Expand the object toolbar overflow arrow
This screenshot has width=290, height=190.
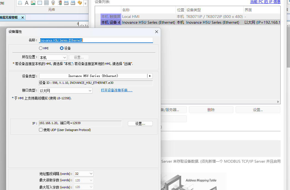(85, 3)
